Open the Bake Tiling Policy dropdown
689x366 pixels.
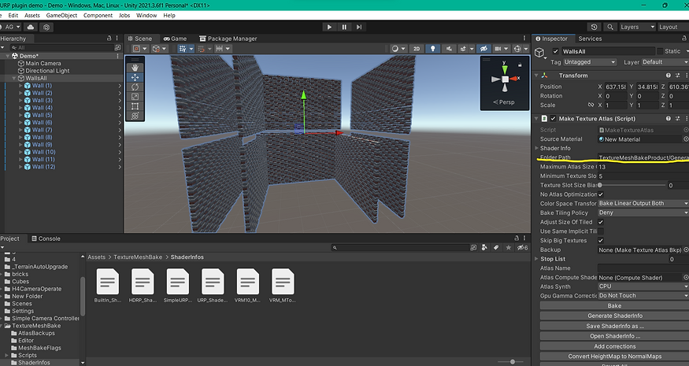(x=641, y=213)
